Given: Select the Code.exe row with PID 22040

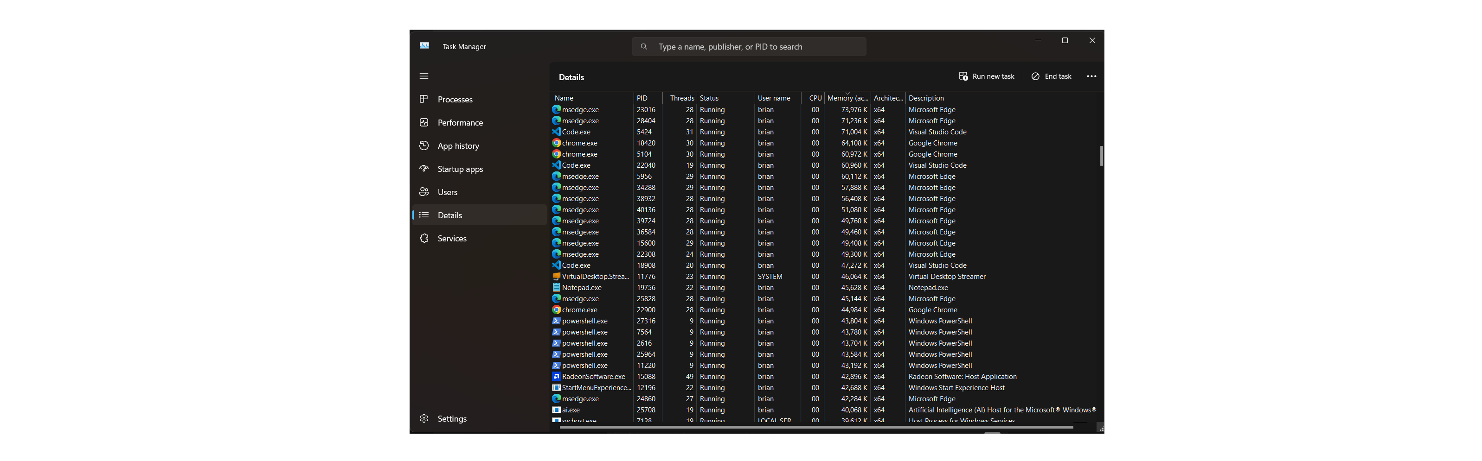Looking at the screenshot, I should point(824,165).
